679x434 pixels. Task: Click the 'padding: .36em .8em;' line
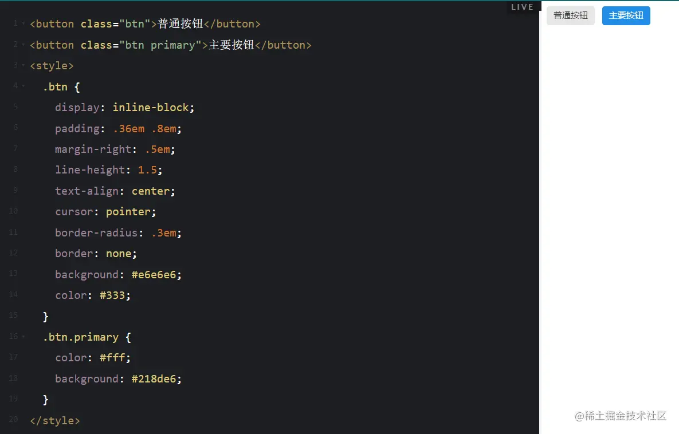pyautogui.click(x=118, y=128)
